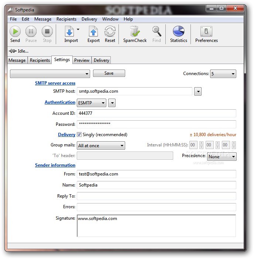This screenshot has height=259, width=254.
Task: Click the Find magnifier icon
Action: click(x=157, y=31)
